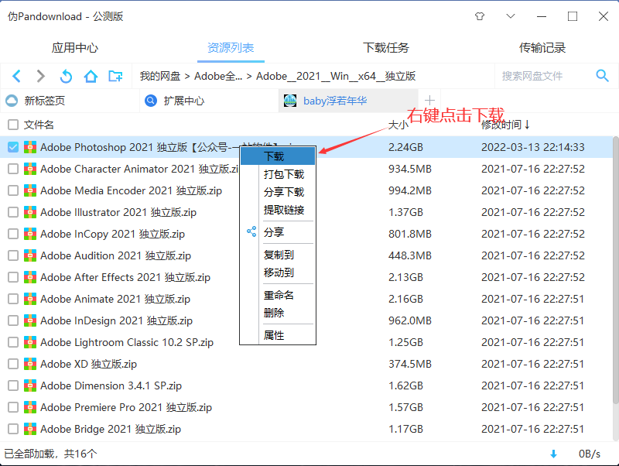Click zip icon of Adobe Animate 2021
This screenshot has width=619, height=466.
pos(30,299)
